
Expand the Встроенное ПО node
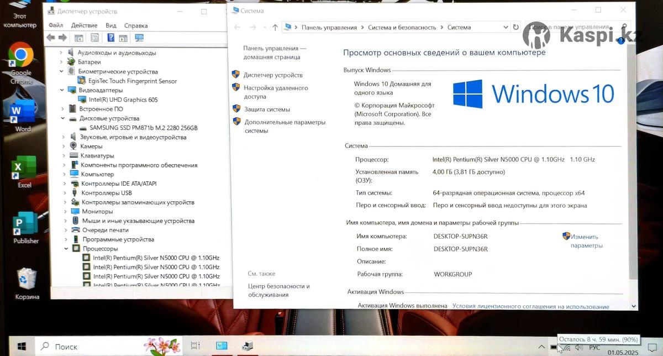(x=62, y=109)
